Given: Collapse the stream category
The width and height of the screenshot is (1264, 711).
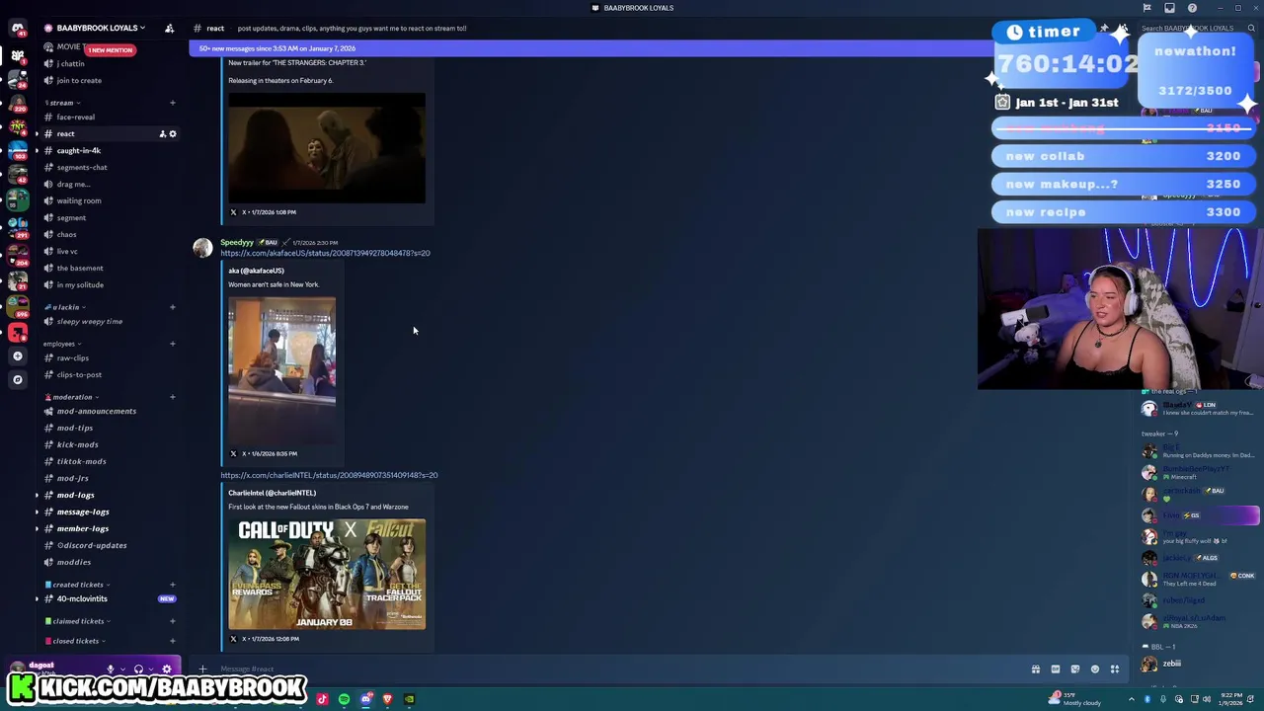Looking at the screenshot, I should (x=62, y=103).
